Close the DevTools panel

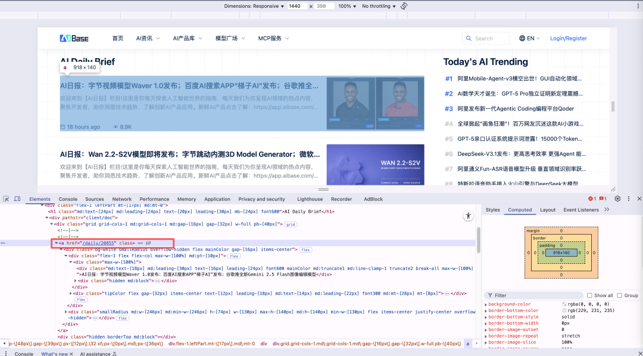(639, 199)
